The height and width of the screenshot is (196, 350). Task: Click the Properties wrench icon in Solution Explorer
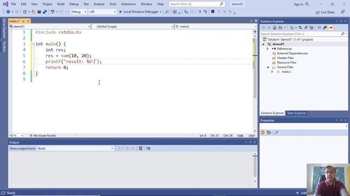pyautogui.click(x=325, y=28)
